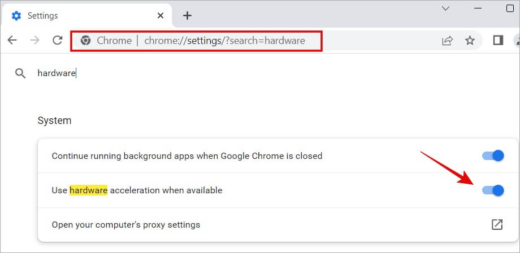This screenshot has width=520, height=253.
Task: Click the System section heading
Action: (54, 121)
